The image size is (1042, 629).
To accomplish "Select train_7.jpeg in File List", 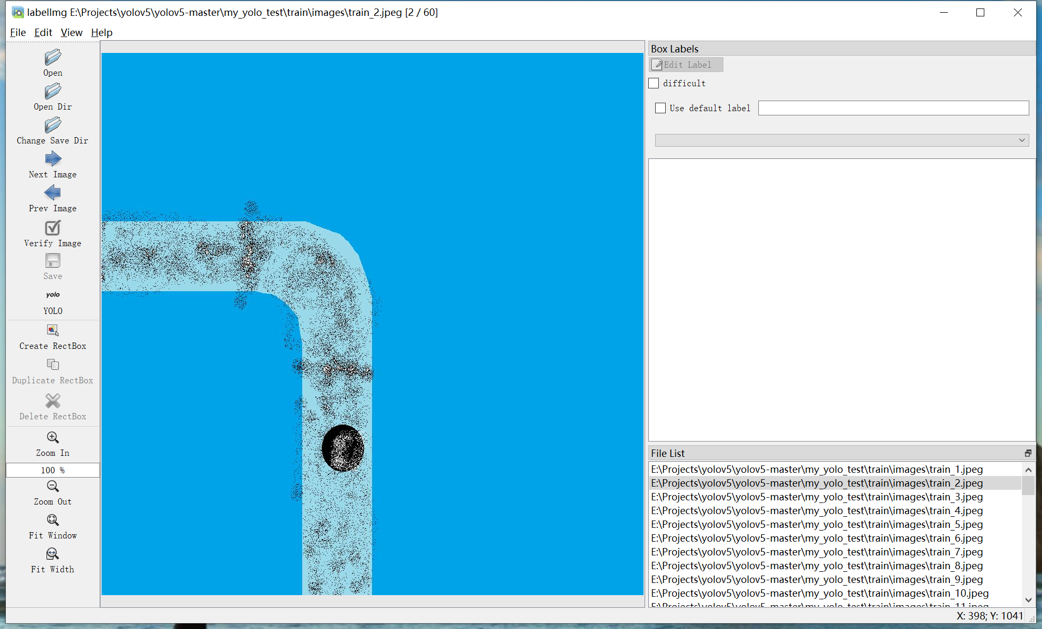I will (x=835, y=552).
